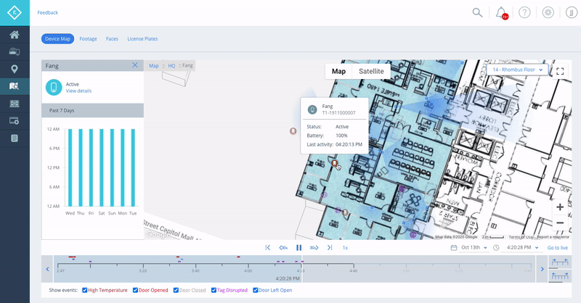Click the help question mark icon
Screen dimensions: 581x303
[x=525, y=12]
